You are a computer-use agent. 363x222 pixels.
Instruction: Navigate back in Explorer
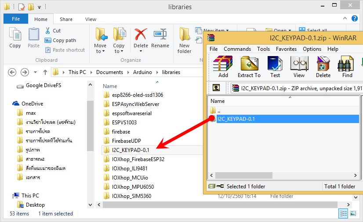12,72
